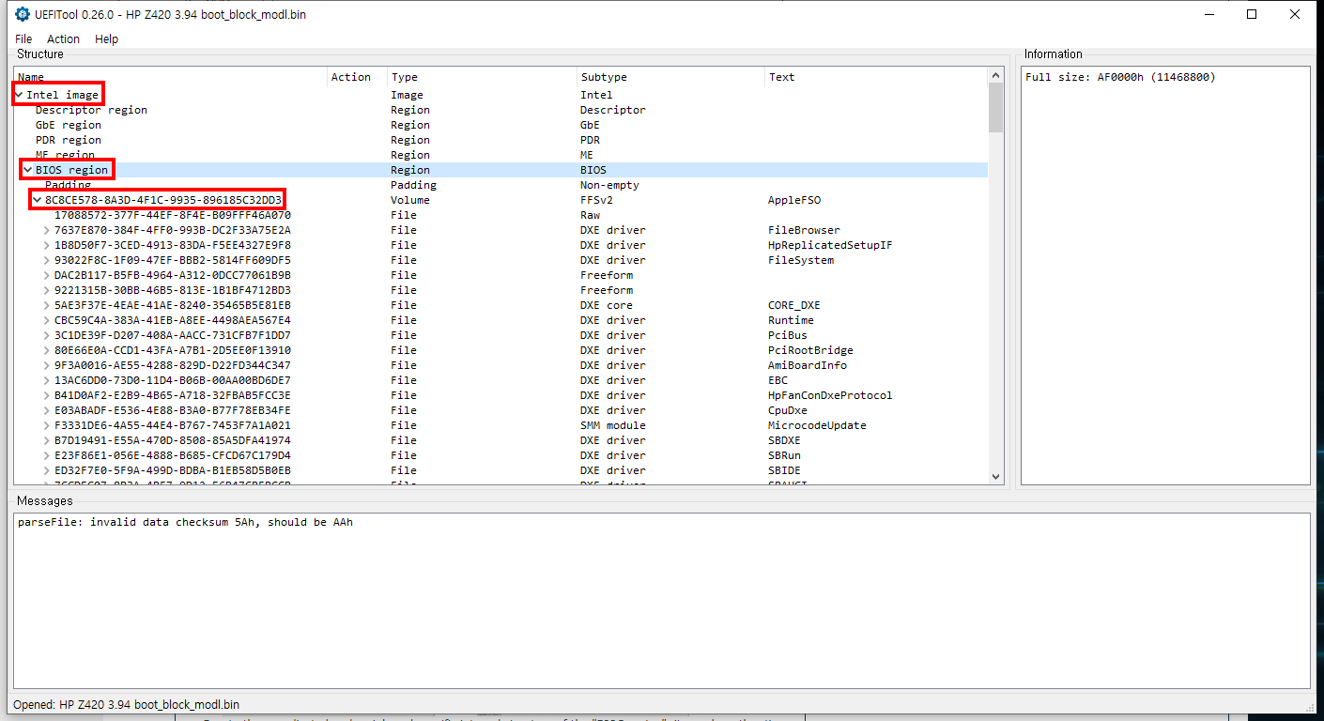Click the SBIDE text cell
Image resolution: width=1324 pixels, height=721 pixels.
pyautogui.click(x=784, y=470)
